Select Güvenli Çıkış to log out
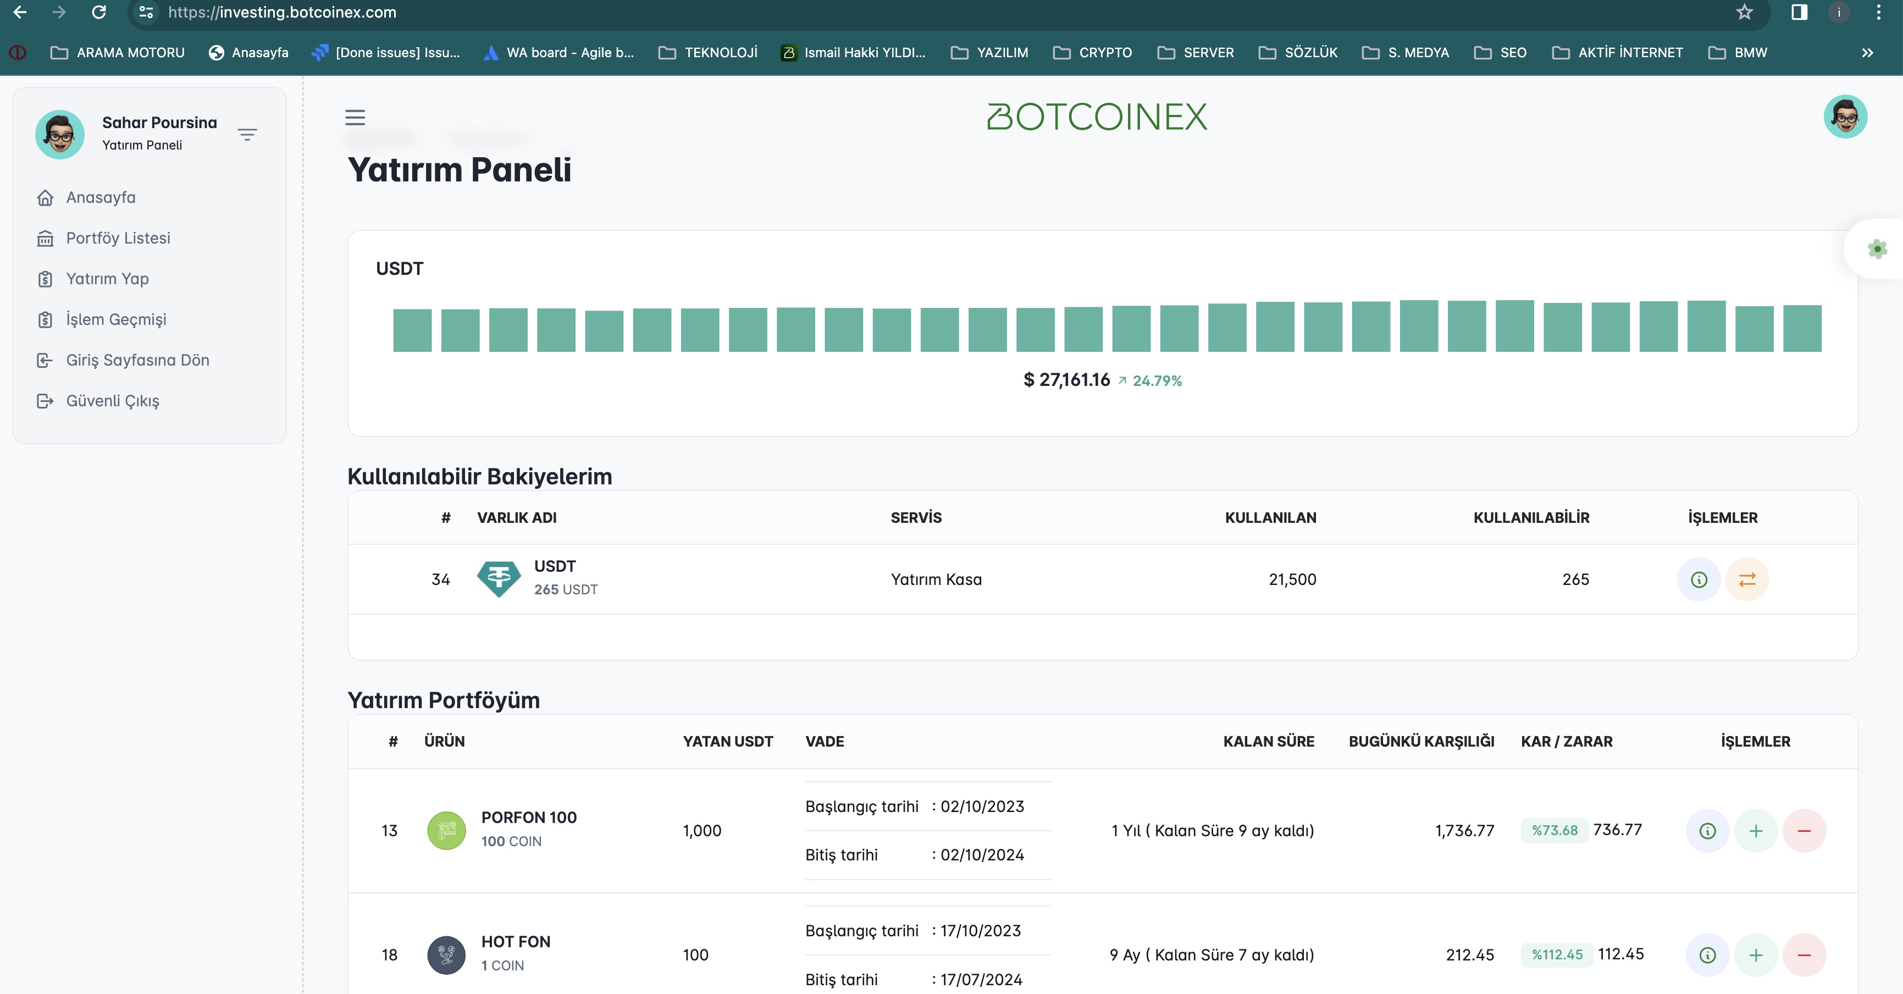Image resolution: width=1903 pixels, height=994 pixels. [112, 401]
